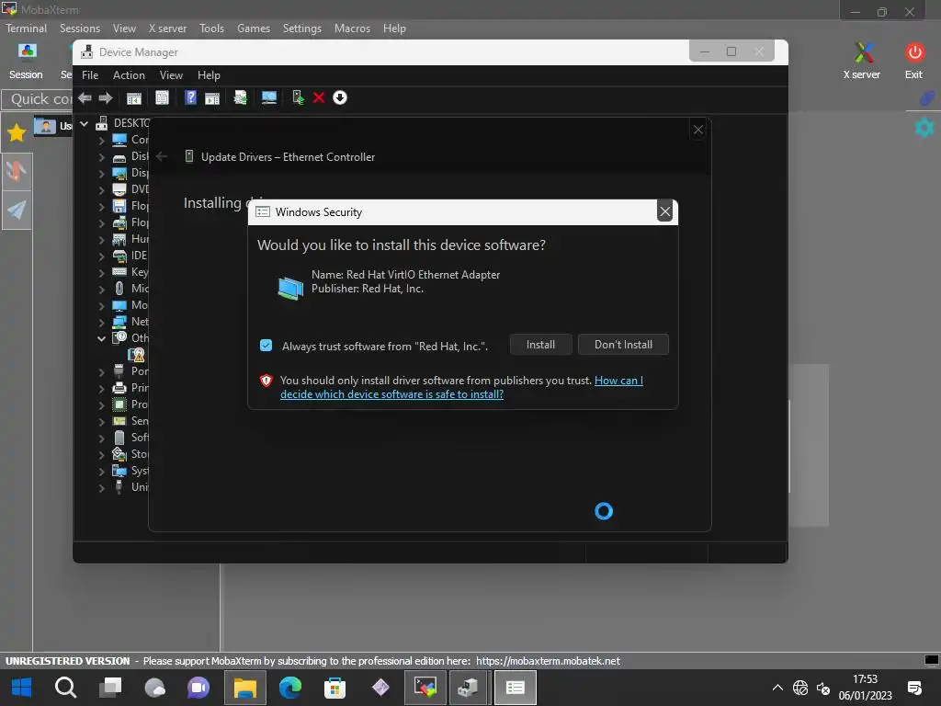941x706 pixels.
Task: Select the User session entry in MobaXterm sidebar
Action: [x=52, y=126]
